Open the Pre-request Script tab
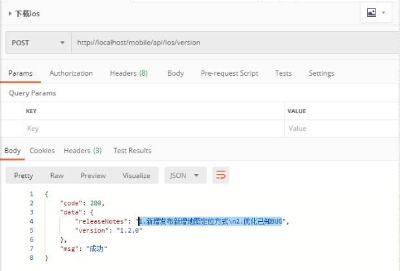Image resolution: width=400 pixels, height=271 pixels. pyautogui.click(x=229, y=73)
